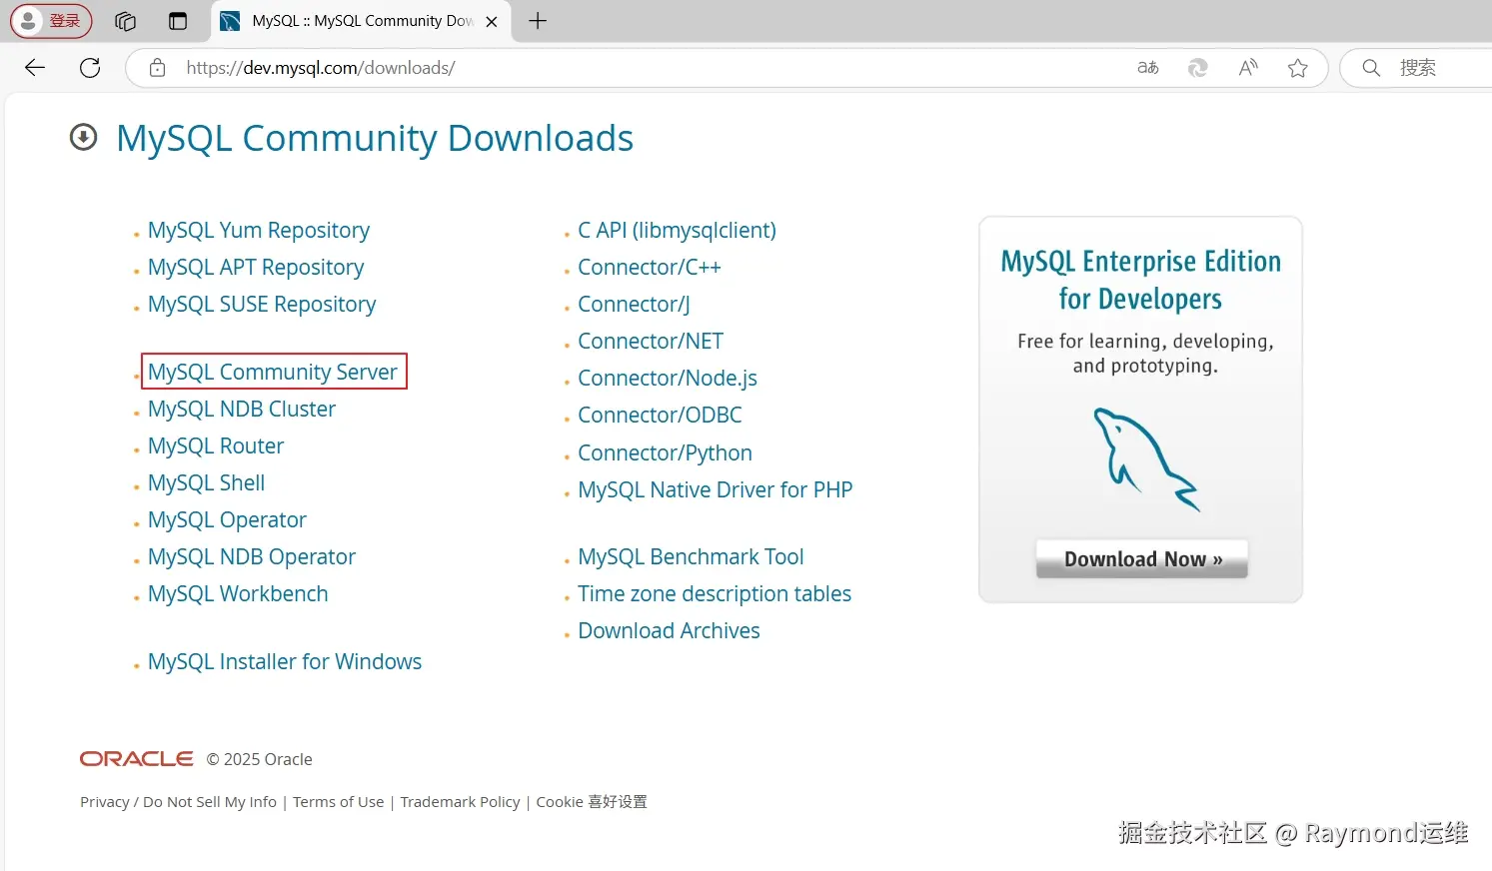The image size is (1492, 871).
Task: Open C API (libmysqlclient) link
Action: coord(677,231)
